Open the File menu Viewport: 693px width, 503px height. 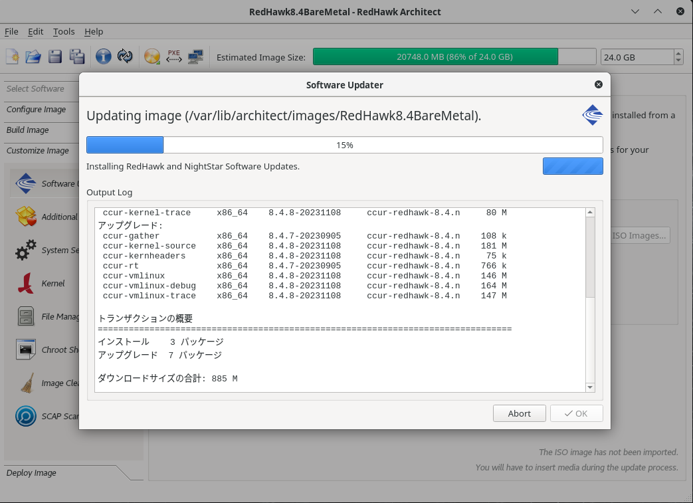point(11,32)
